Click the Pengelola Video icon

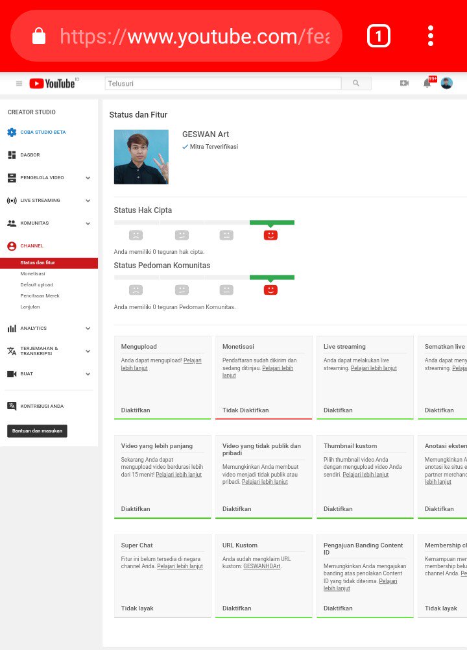pyautogui.click(x=12, y=178)
